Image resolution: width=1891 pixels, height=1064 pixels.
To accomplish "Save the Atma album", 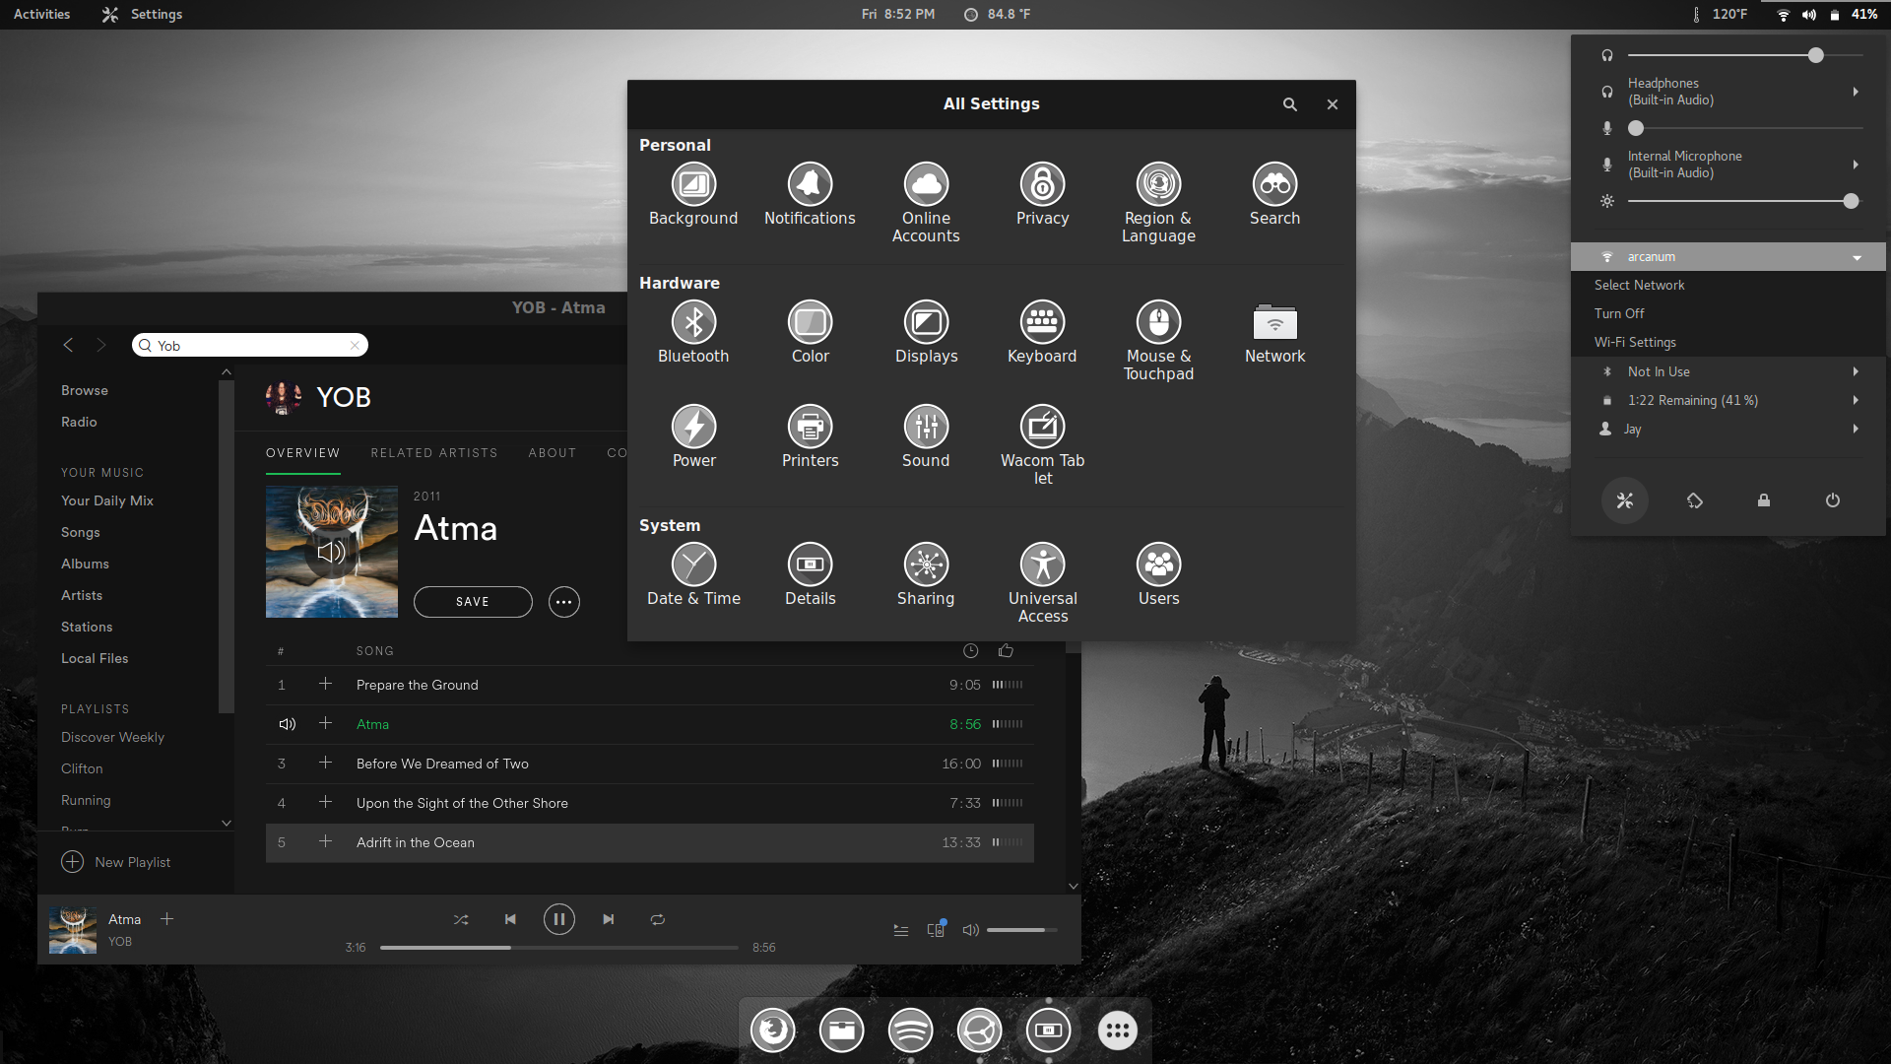I will pyautogui.click(x=473, y=602).
